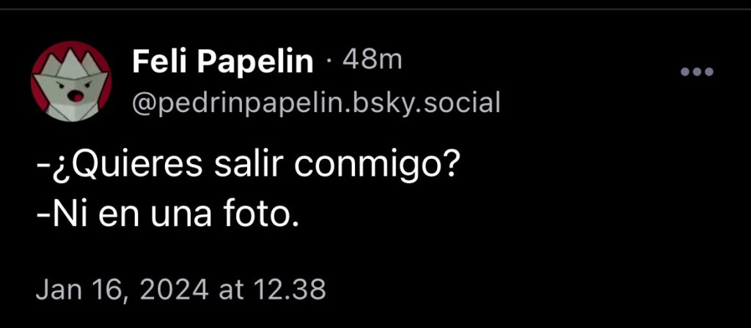The height and width of the screenshot is (328, 751).
Task: Visit the @pedrinpapelin.bsky.social handle link
Action: pyautogui.click(x=317, y=102)
